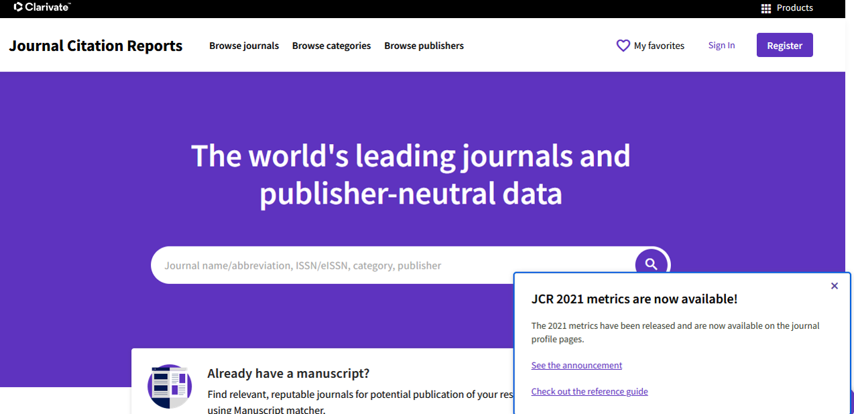Go to Journal Citation Reports home title
The height and width of the screenshot is (414, 854).
96,46
